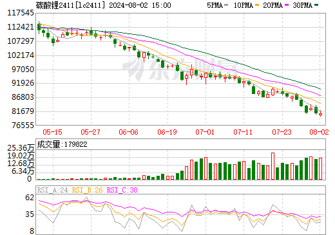Image resolution: width=335 pixels, height=235 pixels.
Task: Click the chart title 碳酸锂2411[lc2411]
Action: [x=71, y=5]
